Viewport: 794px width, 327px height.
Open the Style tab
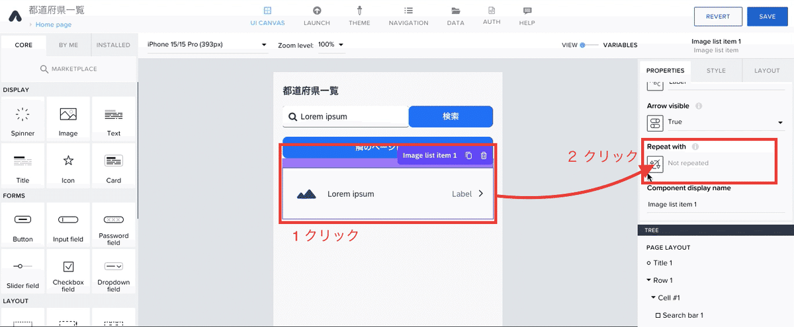[716, 71]
